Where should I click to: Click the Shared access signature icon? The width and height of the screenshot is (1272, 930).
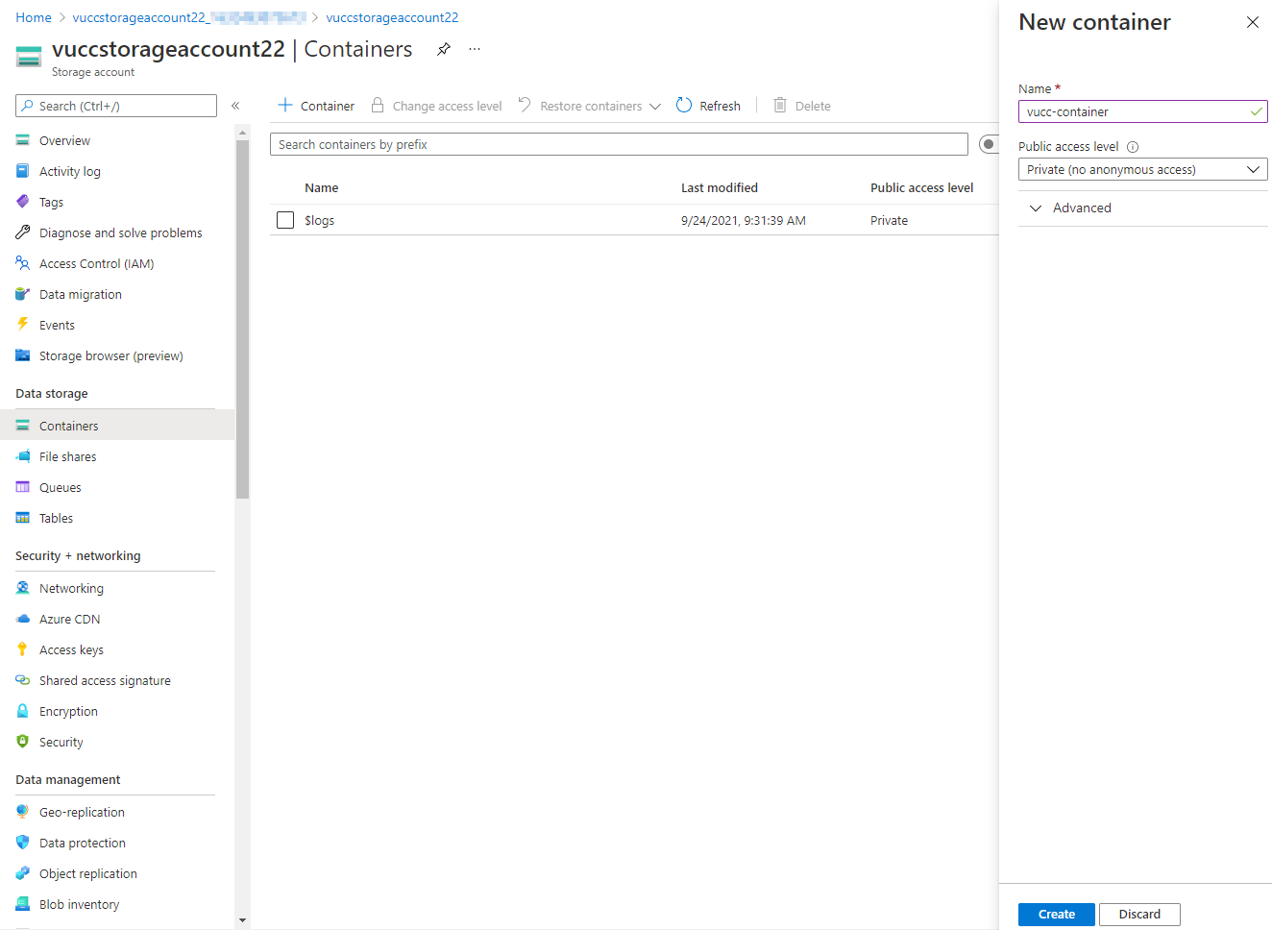[x=22, y=680]
